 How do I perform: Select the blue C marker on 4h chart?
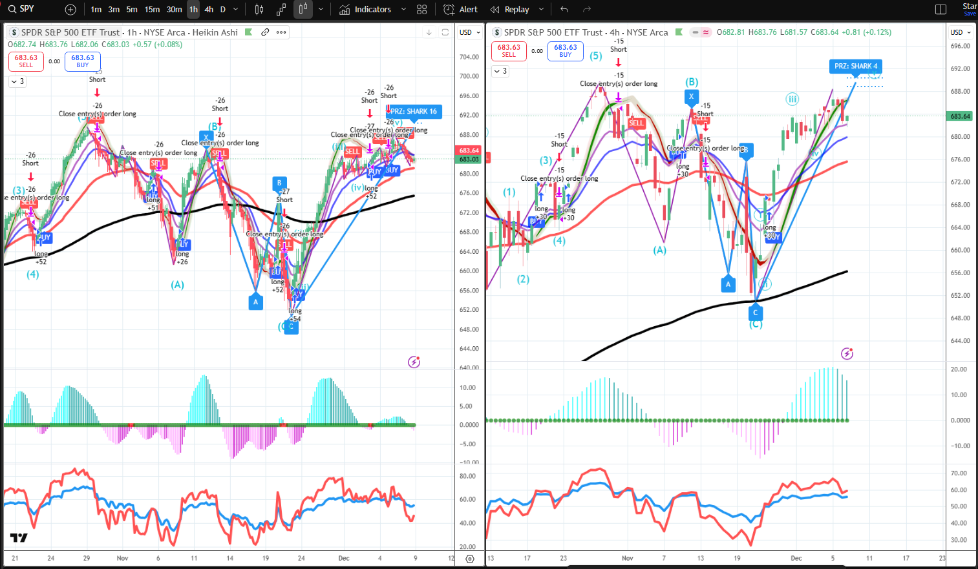point(755,313)
